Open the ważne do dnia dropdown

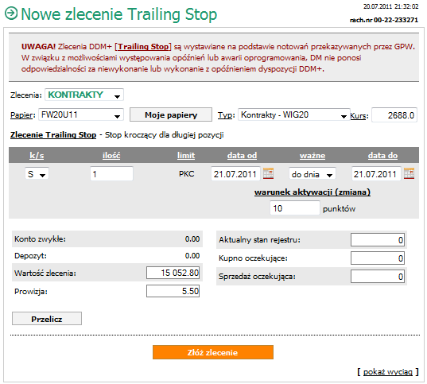[312, 174]
